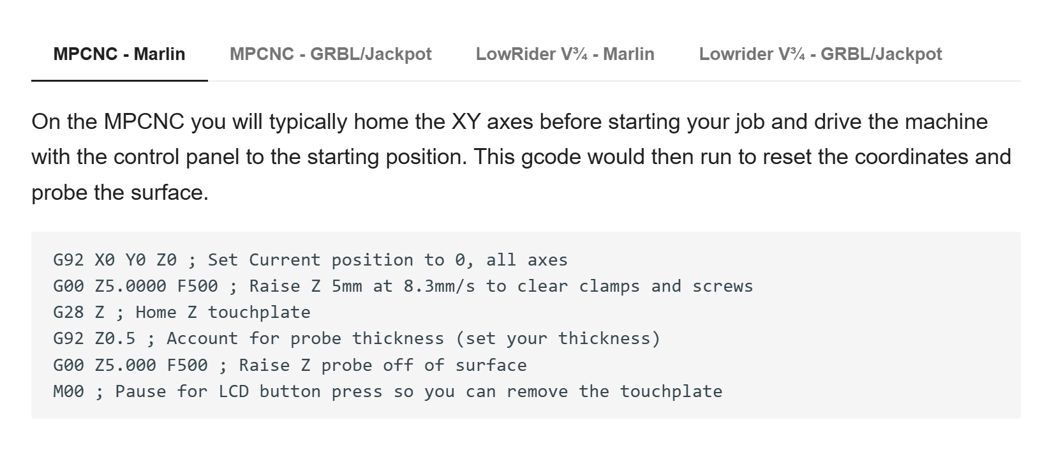Open the LowRider V¾ - Marlin tab
Screen dimensions: 1063x459
[565, 54]
